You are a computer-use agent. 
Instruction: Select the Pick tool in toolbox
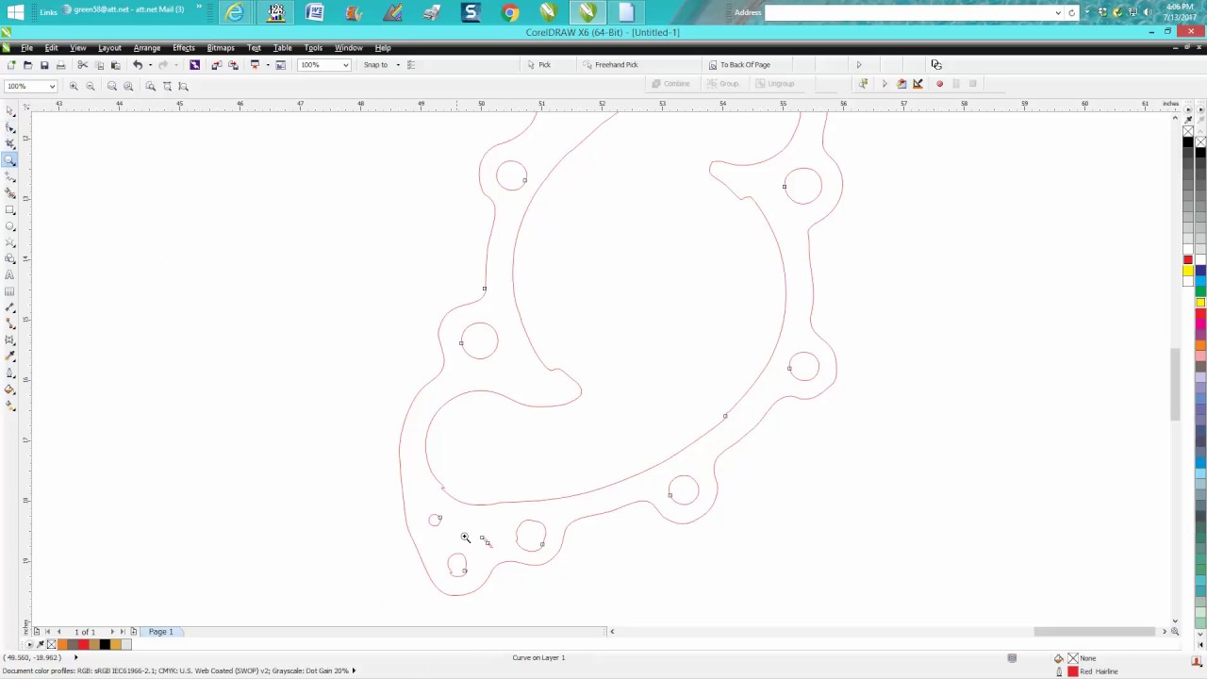pyautogui.click(x=9, y=110)
